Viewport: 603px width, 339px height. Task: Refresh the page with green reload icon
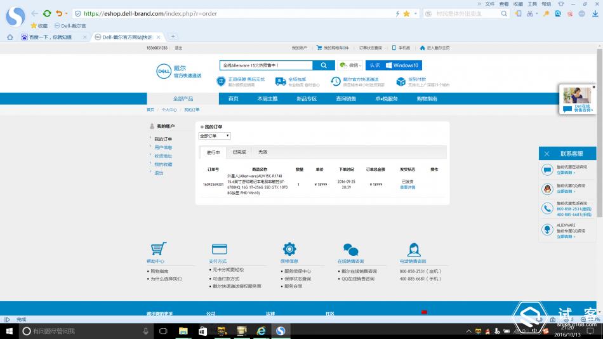[47, 13]
